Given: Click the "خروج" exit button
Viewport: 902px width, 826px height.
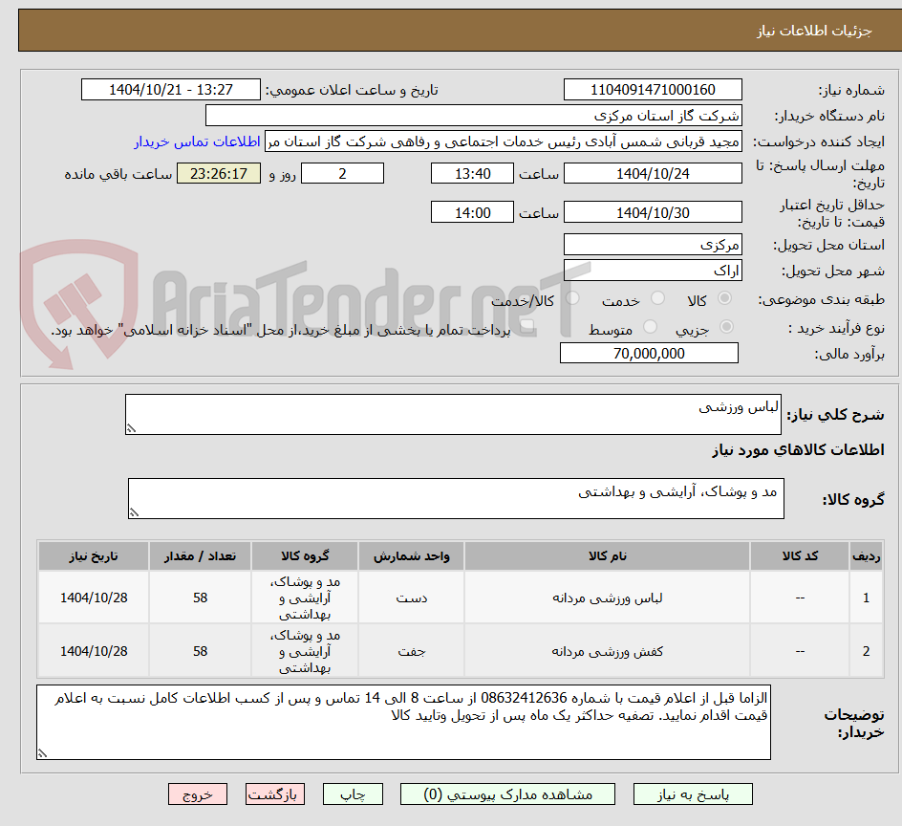Looking at the screenshot, I should (x=198, y=793).
